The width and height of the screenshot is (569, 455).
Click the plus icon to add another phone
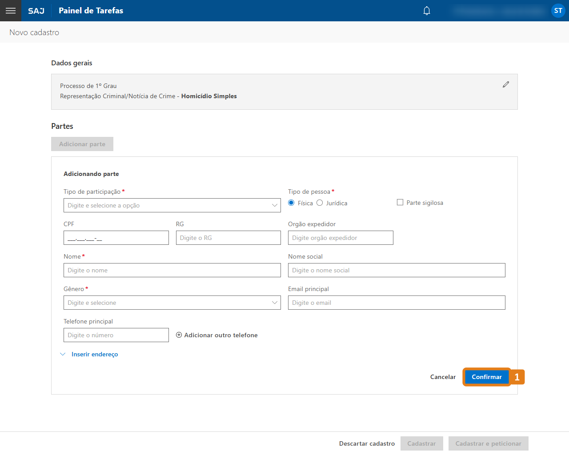179,335
